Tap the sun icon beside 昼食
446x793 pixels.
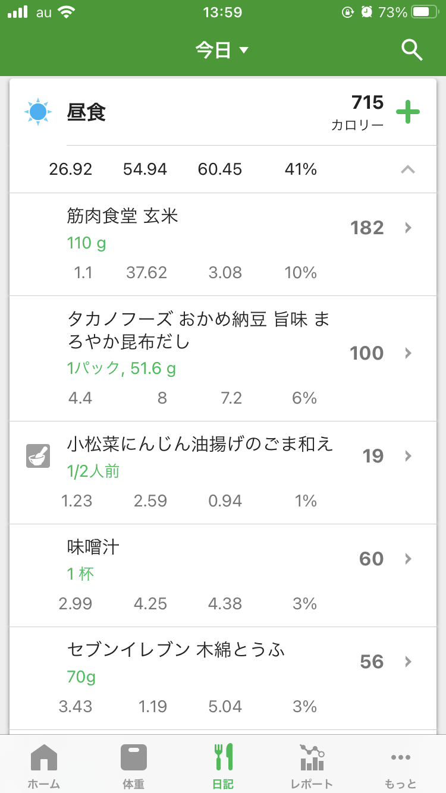click(38, 112)
